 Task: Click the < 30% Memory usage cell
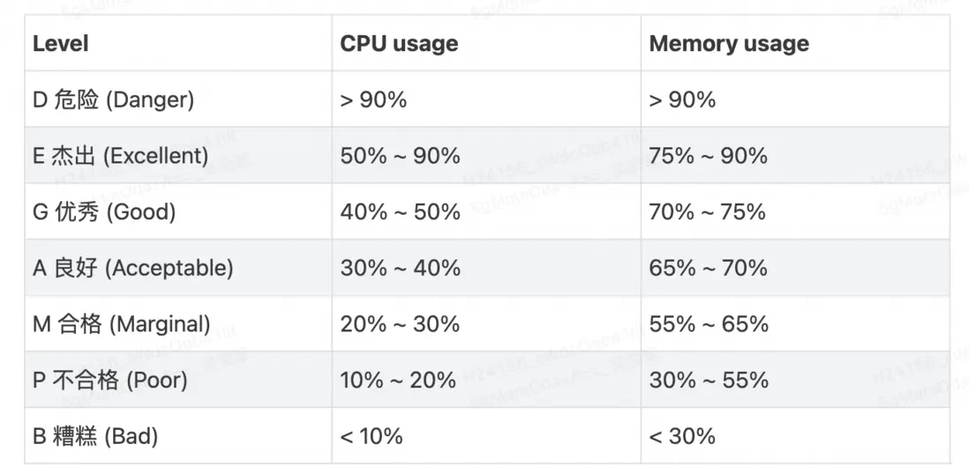click(682, 436)
